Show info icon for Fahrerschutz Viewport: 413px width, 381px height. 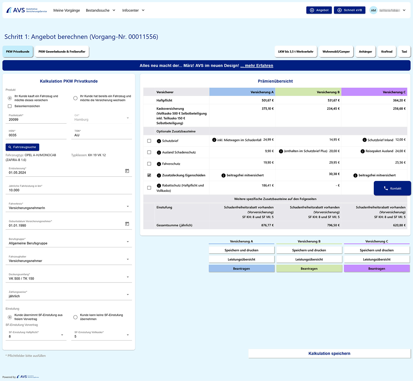(159, 164)
